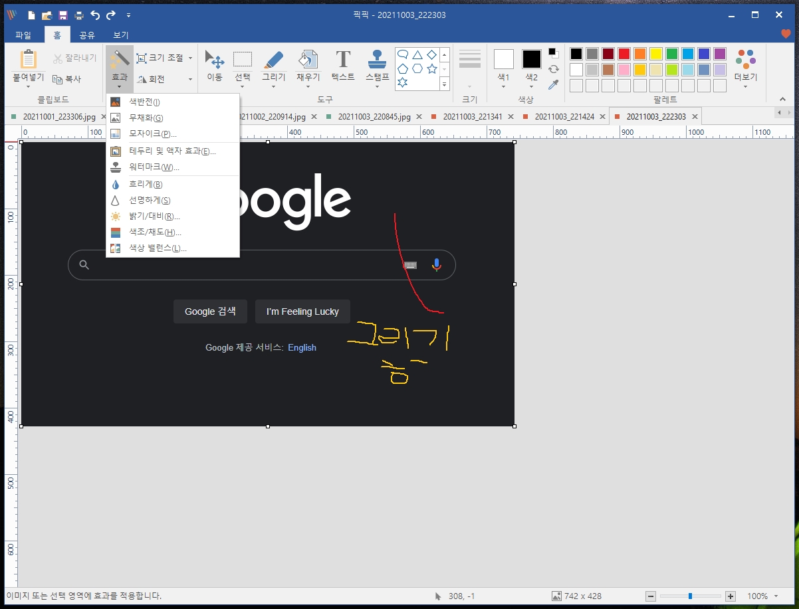Click the New document icon in title bar
The width and height of the screenshot is (799, 609).
(31, 15)
